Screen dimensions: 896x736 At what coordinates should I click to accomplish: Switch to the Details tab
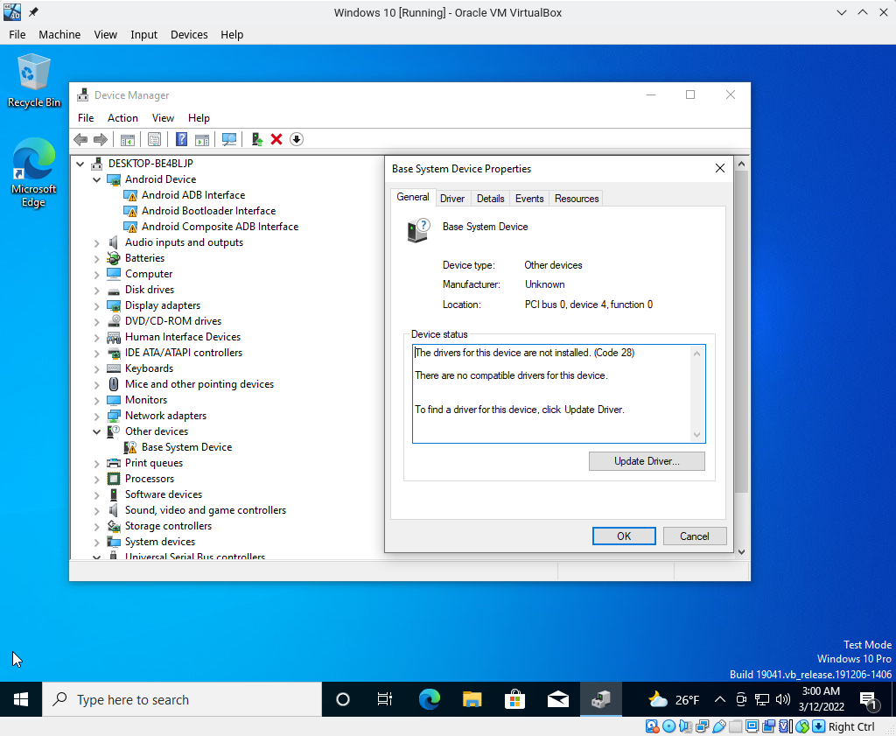tap(490, 199)
